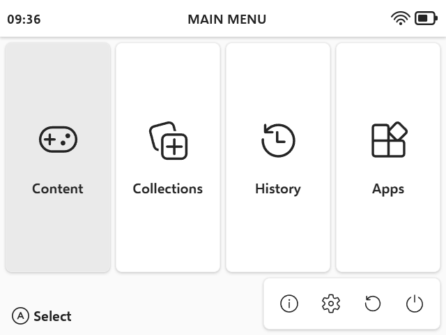
Task: Choose the History menu label
Action: pos(278,188)
